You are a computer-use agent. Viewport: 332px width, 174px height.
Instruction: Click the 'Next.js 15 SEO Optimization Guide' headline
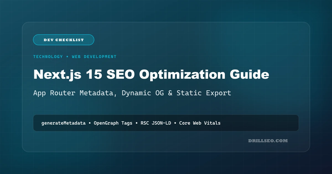point(151,75)
